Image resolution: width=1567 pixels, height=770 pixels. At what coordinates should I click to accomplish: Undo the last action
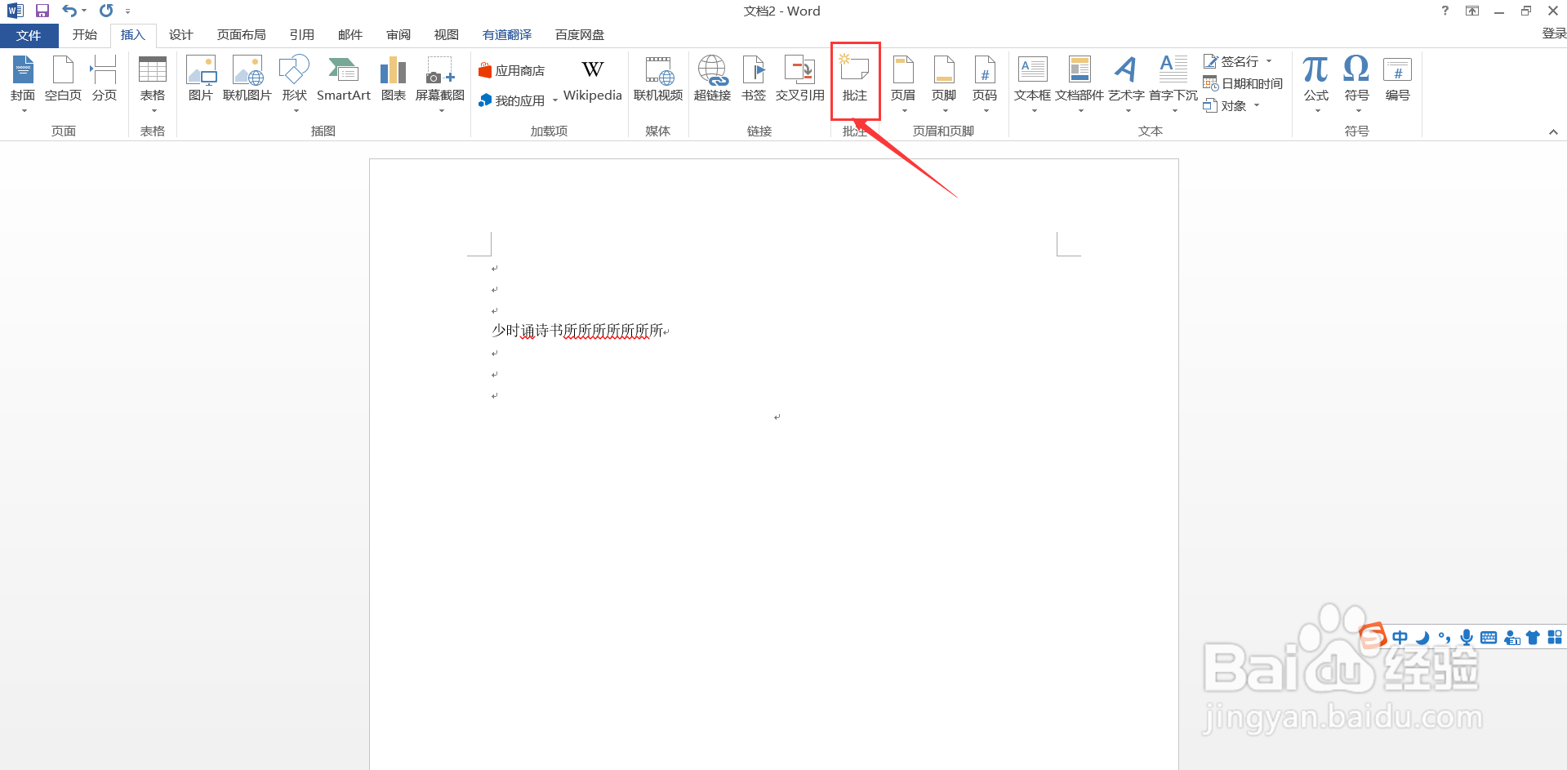69,11
